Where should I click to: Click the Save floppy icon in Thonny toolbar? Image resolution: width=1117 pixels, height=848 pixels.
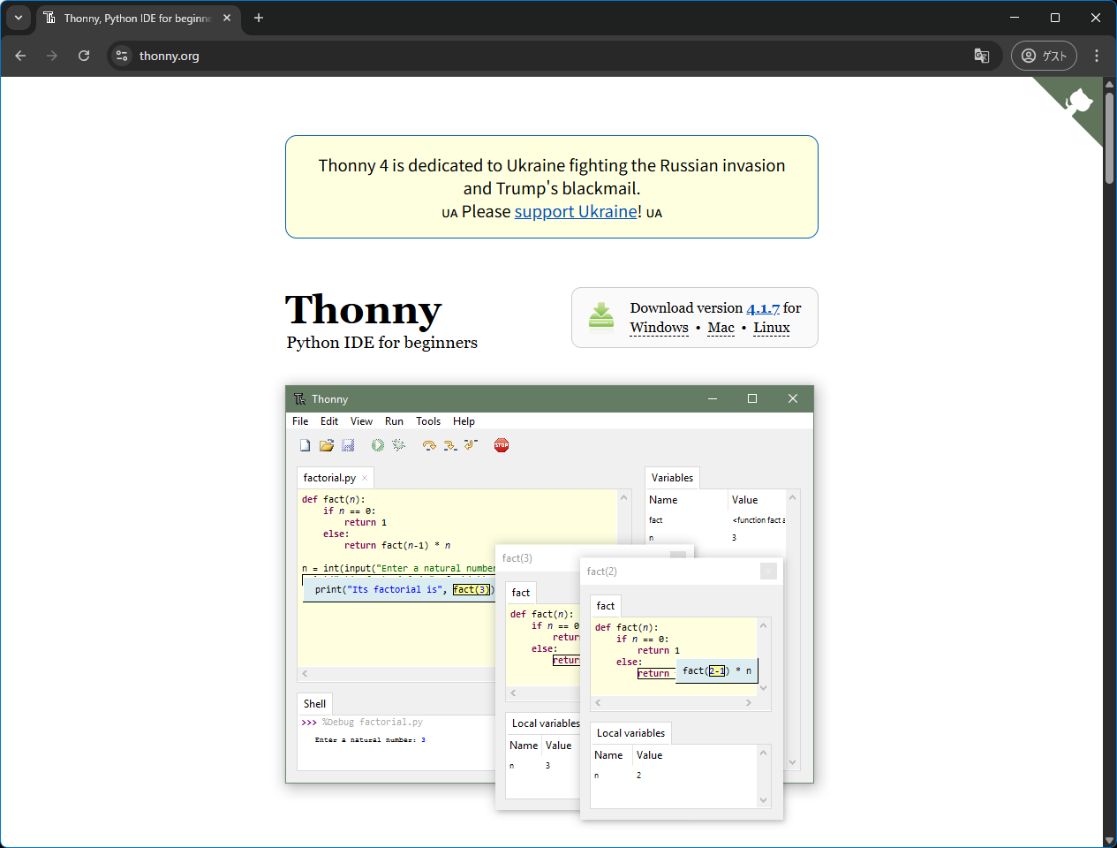coord(348,445)
